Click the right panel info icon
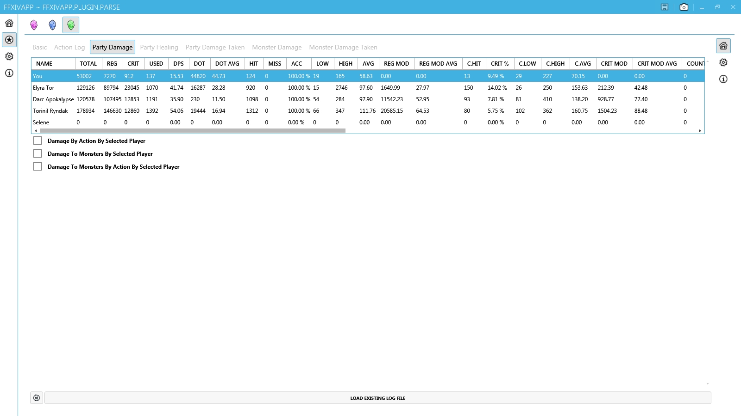This screenshot has width=741, height=416. coord(723,79)
